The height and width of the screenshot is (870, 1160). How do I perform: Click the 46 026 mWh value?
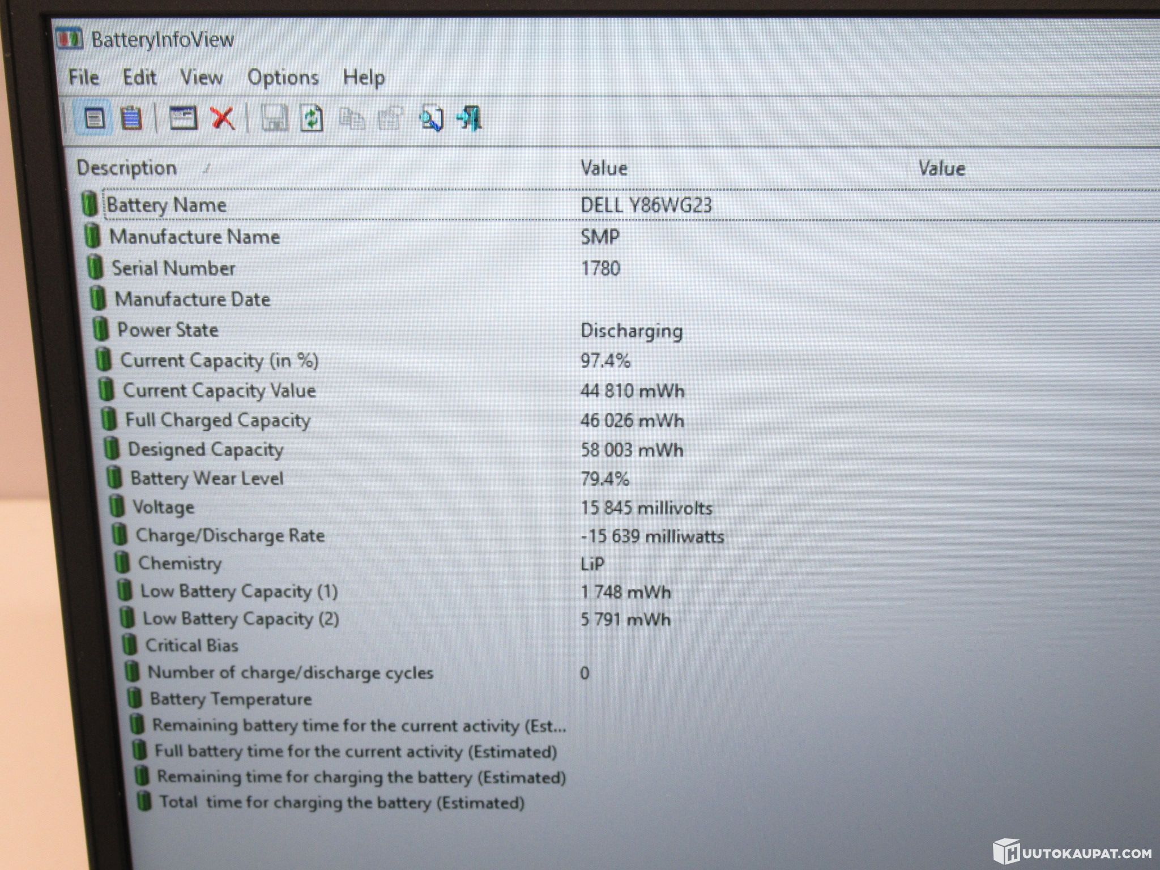point(632,421)
